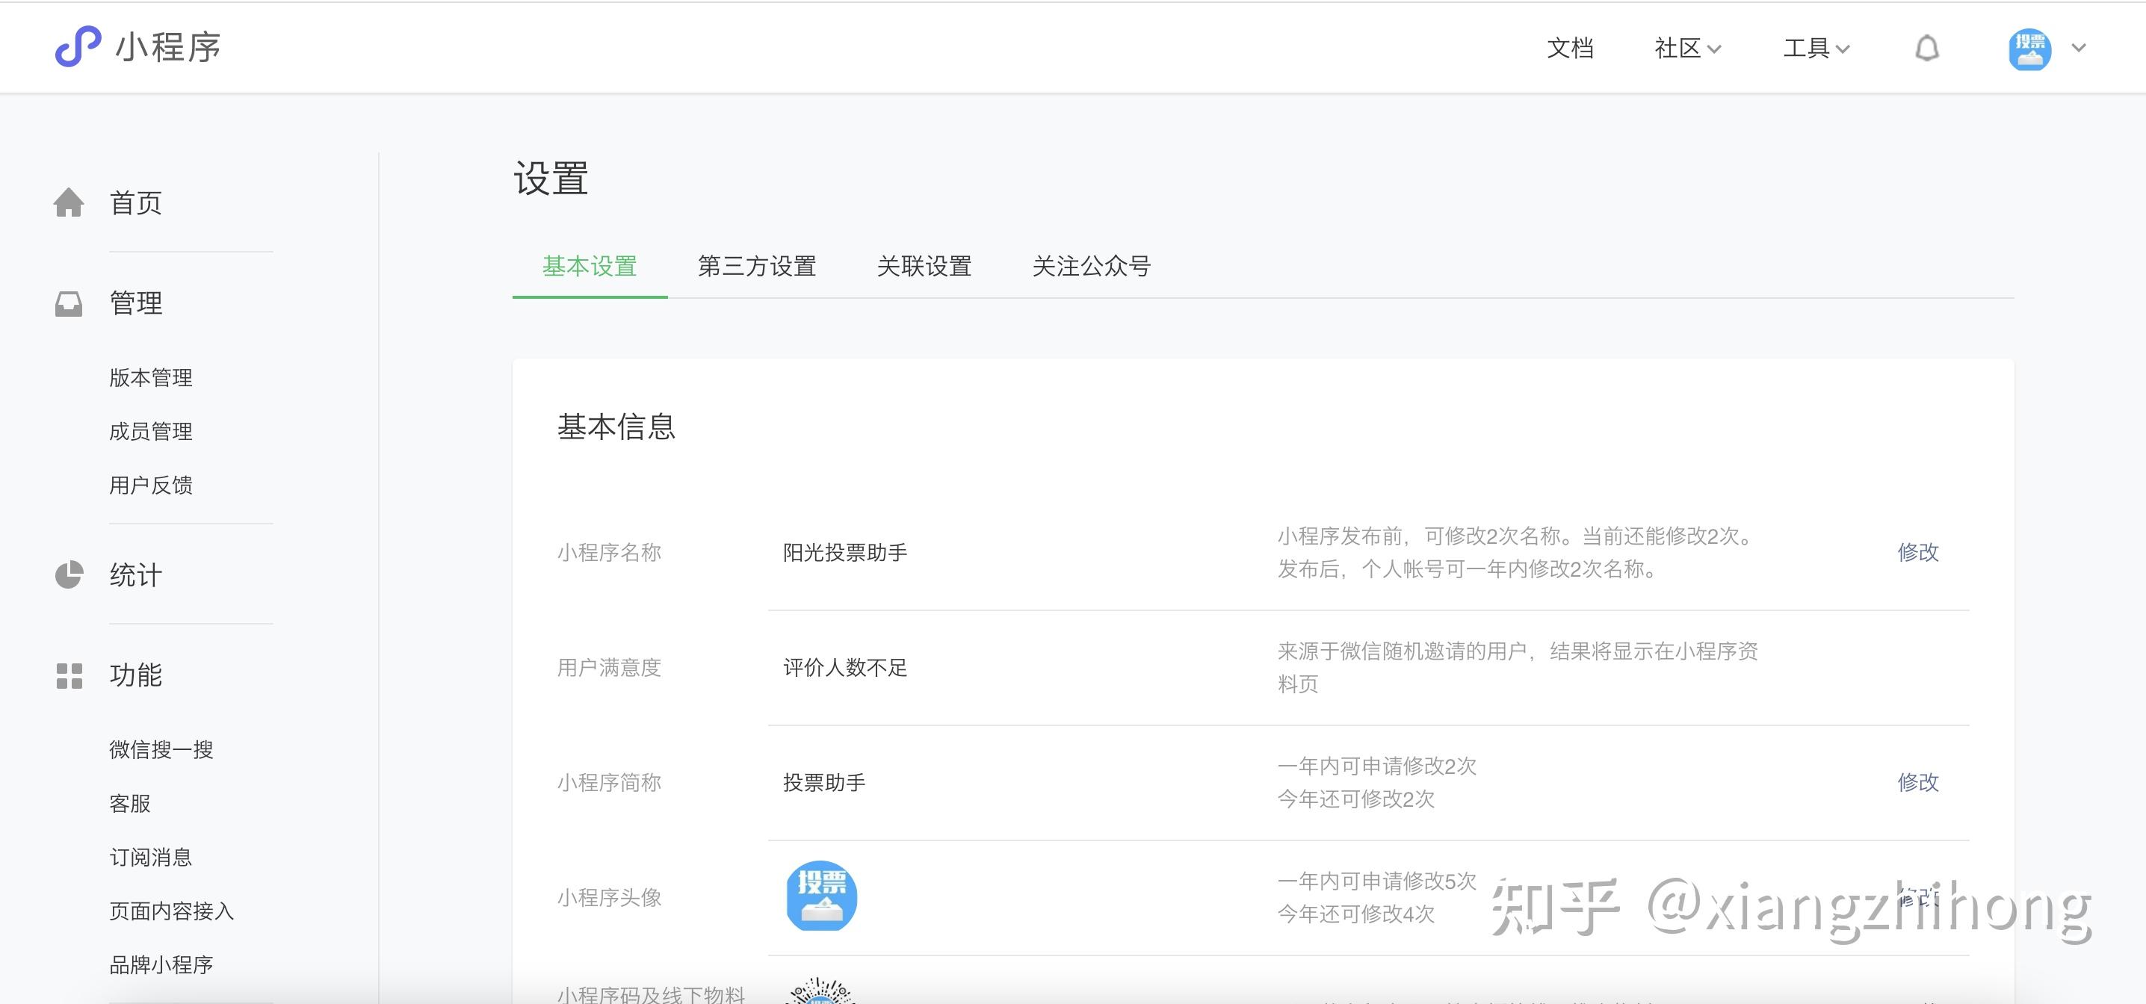Image resolution: width=2146 pixels, height=1004 pixels.
Task: Open the account dropdown arrow
Action: pos(2079,49)
